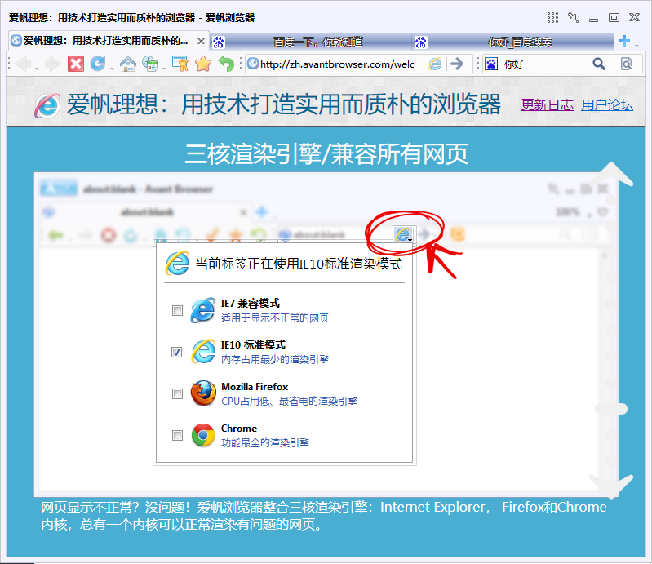Image resolution: width=652 pixels, height=564 pixels.
Task: Click the IE rendering engine icon in address bar
Action: pos(435,64)
